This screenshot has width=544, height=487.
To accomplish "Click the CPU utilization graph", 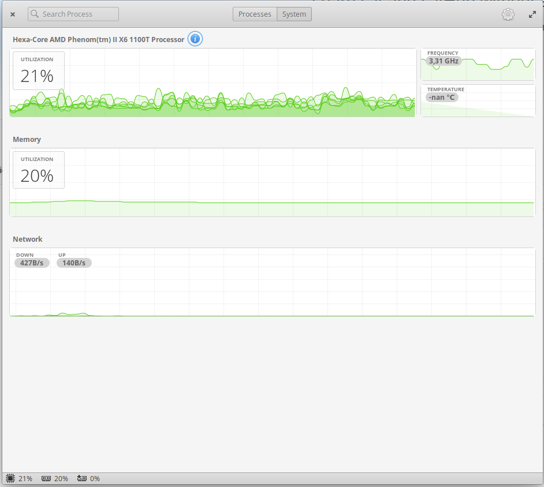I will (213, 83).
